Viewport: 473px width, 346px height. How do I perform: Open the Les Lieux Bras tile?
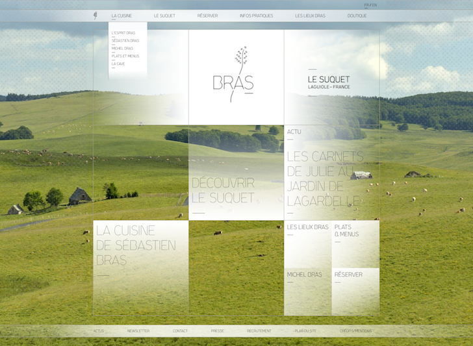tap(308, 245)
